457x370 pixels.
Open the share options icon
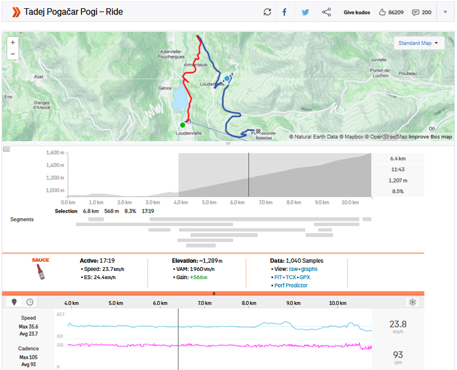326,12
